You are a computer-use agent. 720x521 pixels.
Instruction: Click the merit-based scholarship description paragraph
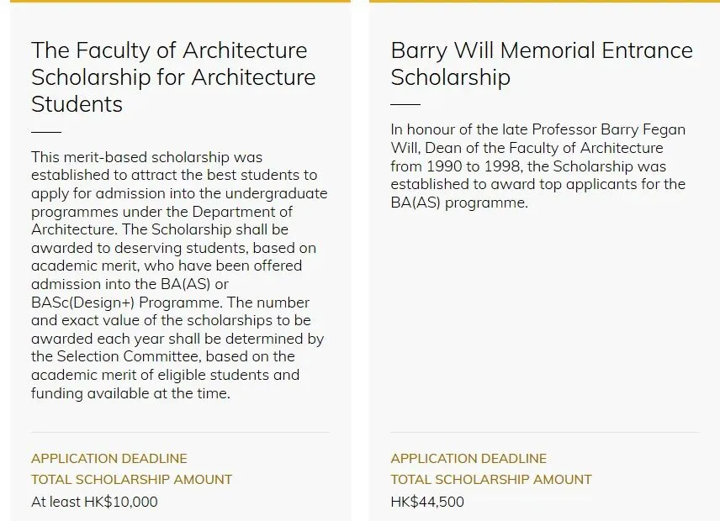coord(178,275)
